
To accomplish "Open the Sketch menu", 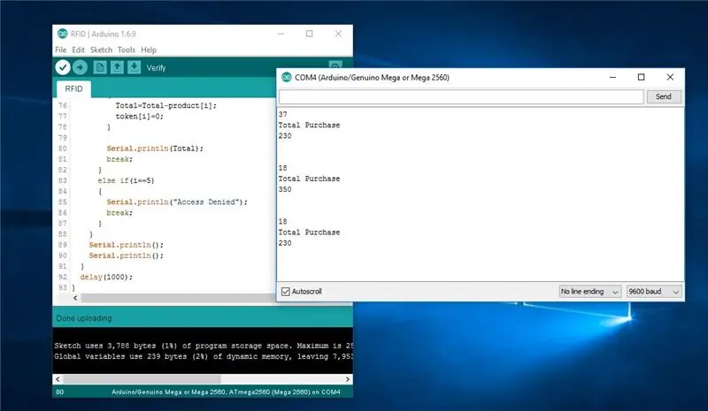I will point(101,49).
